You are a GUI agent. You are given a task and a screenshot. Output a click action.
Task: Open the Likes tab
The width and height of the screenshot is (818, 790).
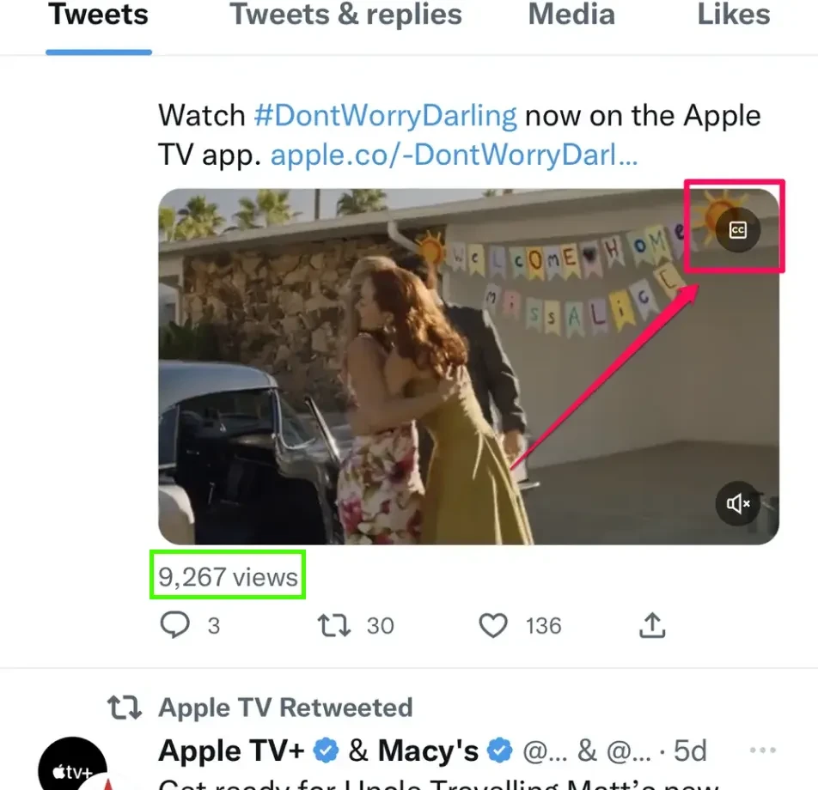[x=734, y=14]
